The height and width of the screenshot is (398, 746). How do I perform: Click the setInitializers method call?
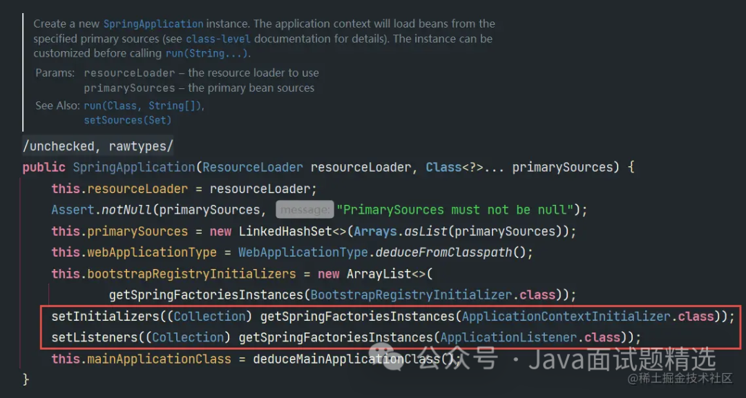tap(105, 317)
